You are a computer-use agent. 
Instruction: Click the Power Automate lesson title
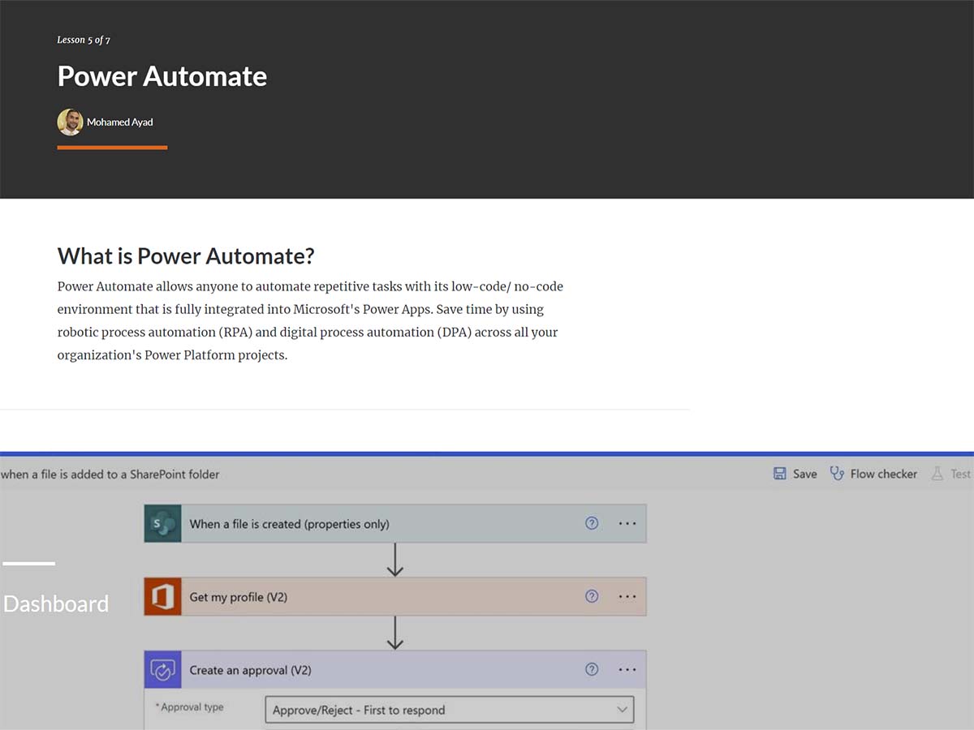coord(162,76)
